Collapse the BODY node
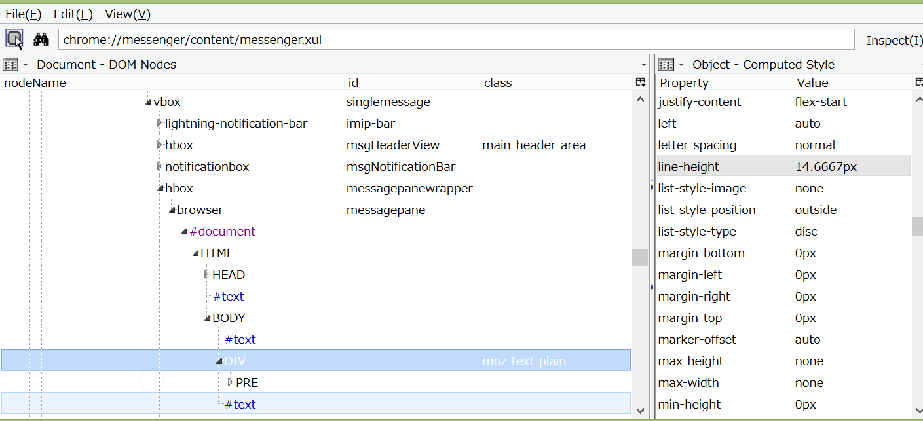Screen dimensions: 923x421 pyautogui.click(x=207, y=318)
